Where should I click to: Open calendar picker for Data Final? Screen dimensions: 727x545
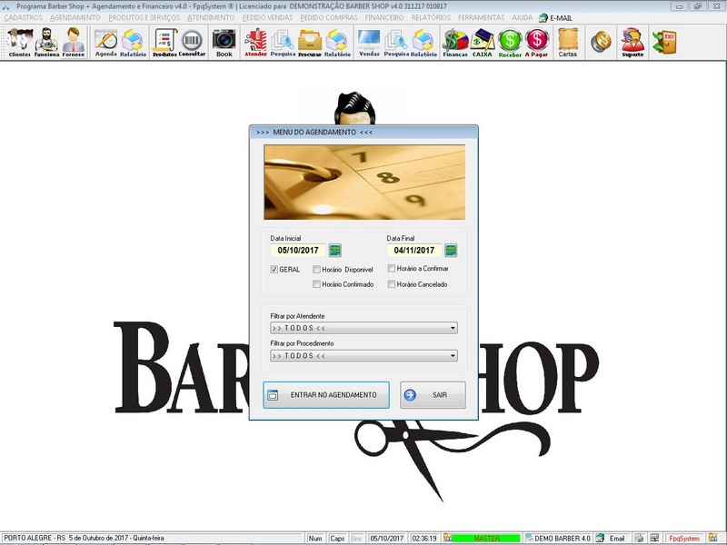[451, 251]
